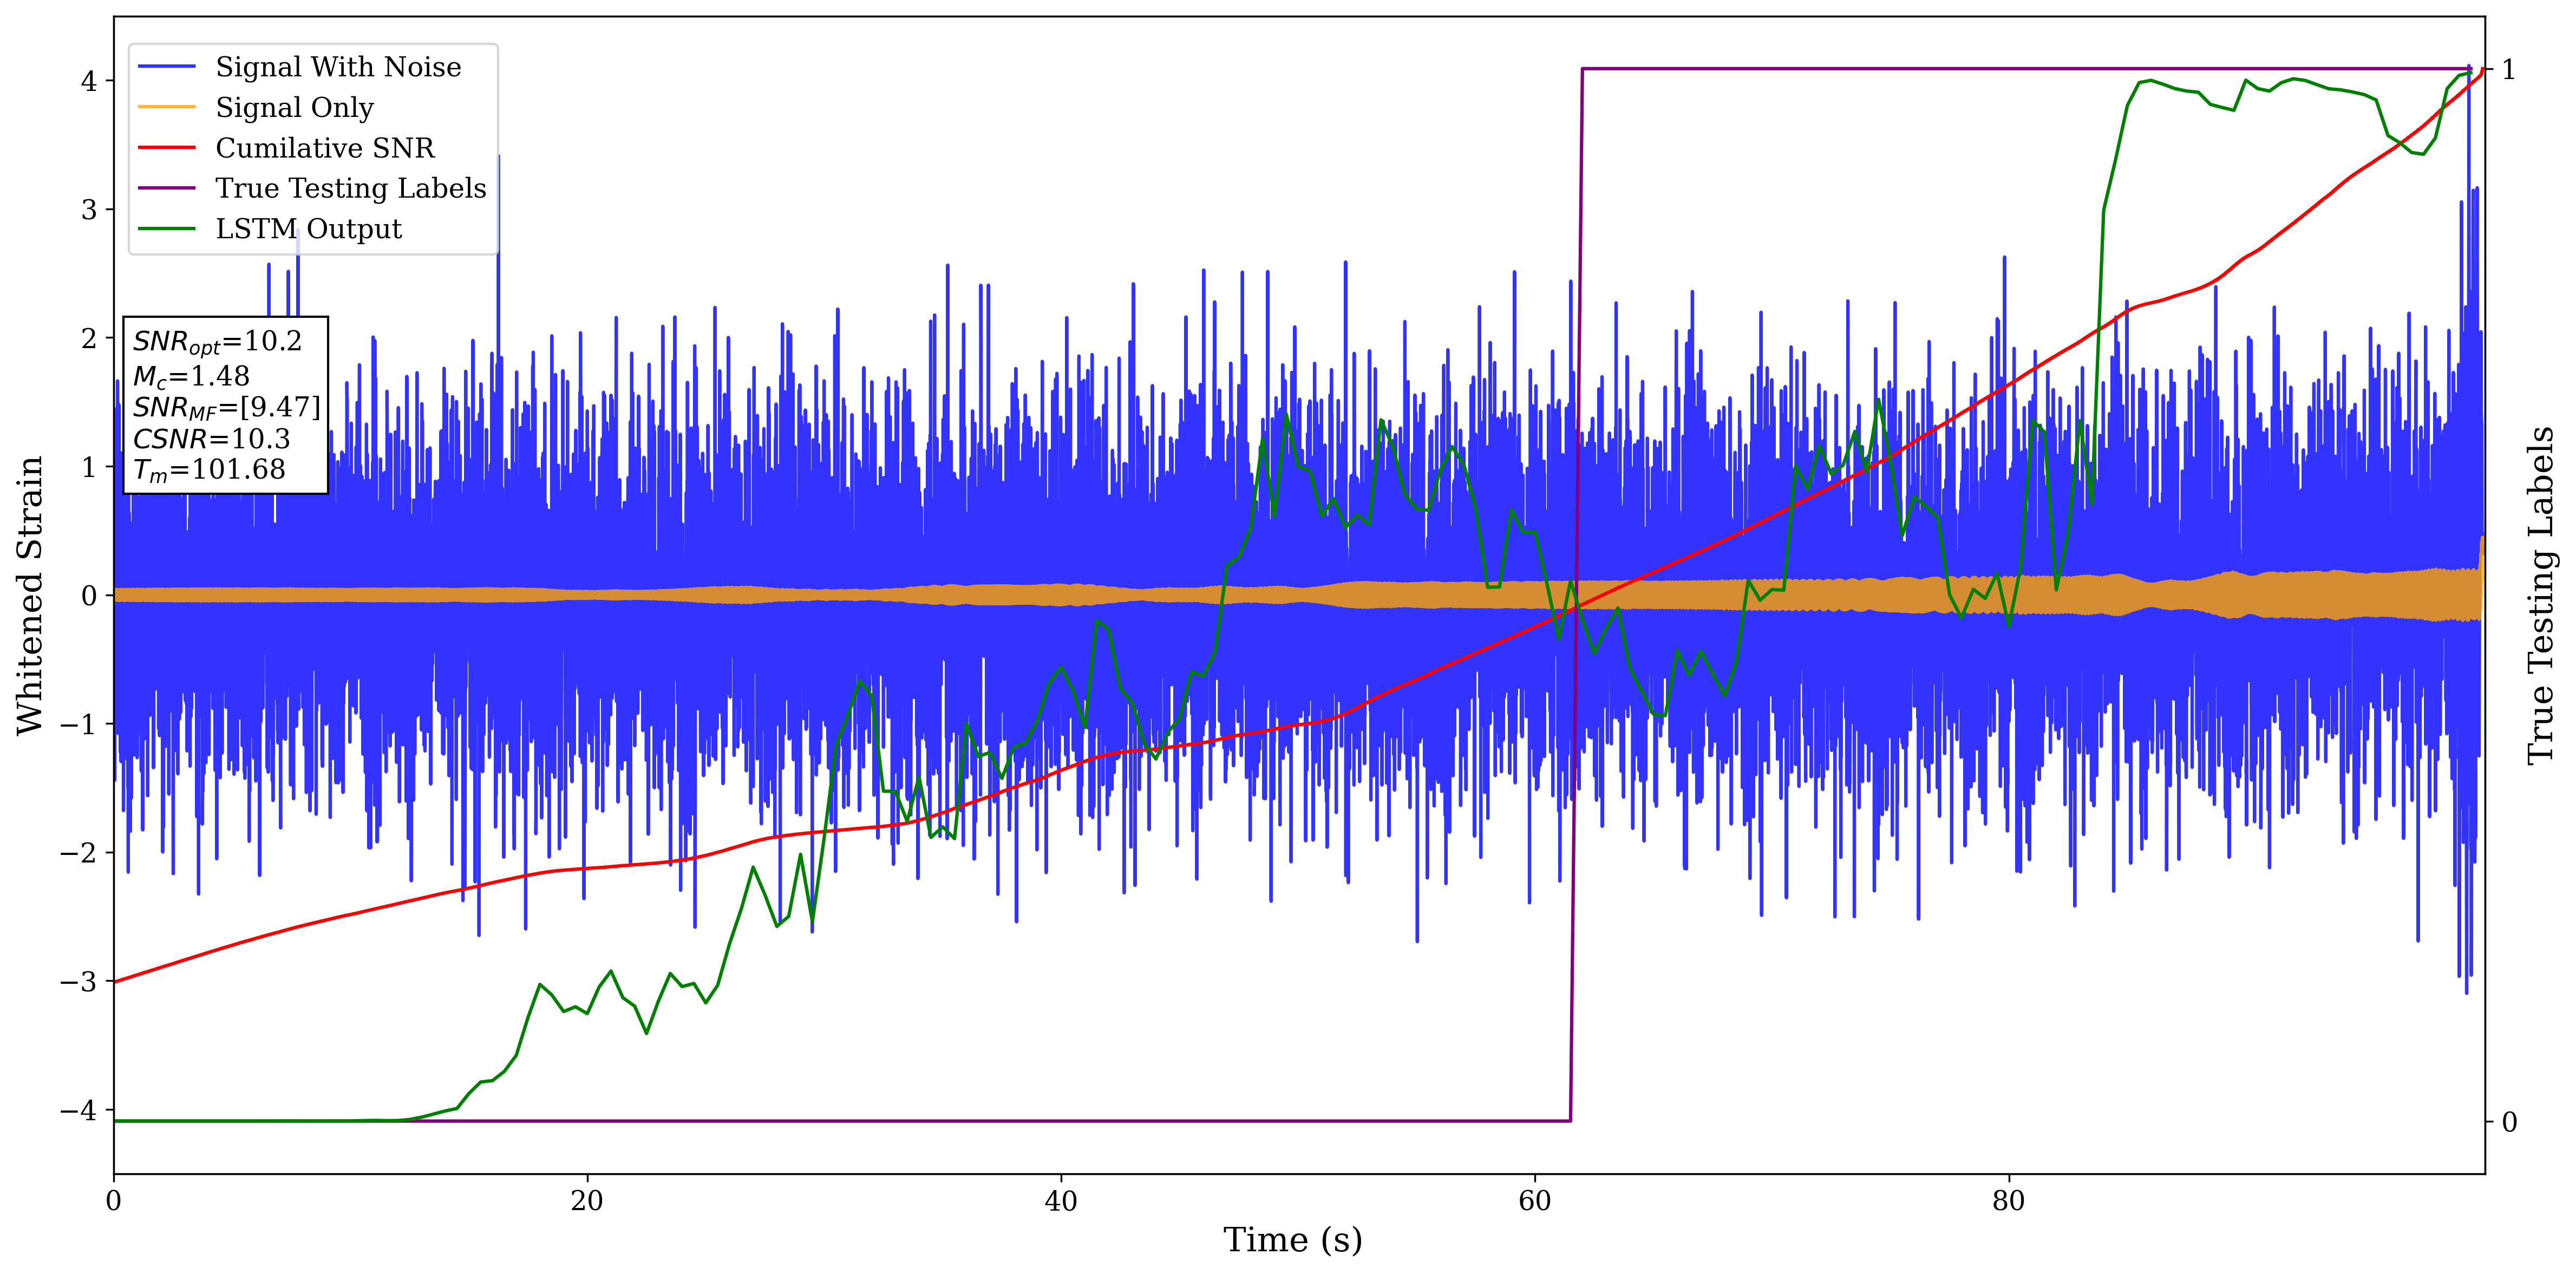Click the purple True Testing Labels legend line
Screen dimensions: 2576x1274
pyautogui.click(x=166, y=188)
